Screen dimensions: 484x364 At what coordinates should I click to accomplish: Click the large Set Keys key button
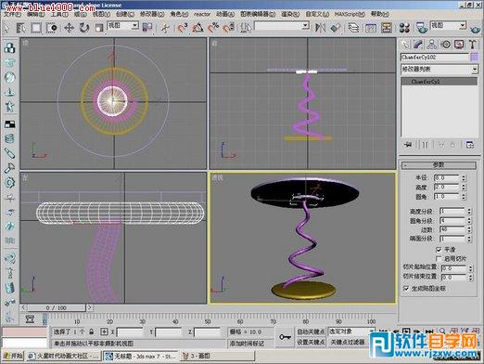click(285, 337)
